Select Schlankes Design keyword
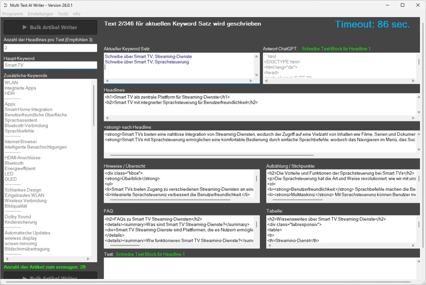This screenshot has height=285, width=426. tap(23, 190)
